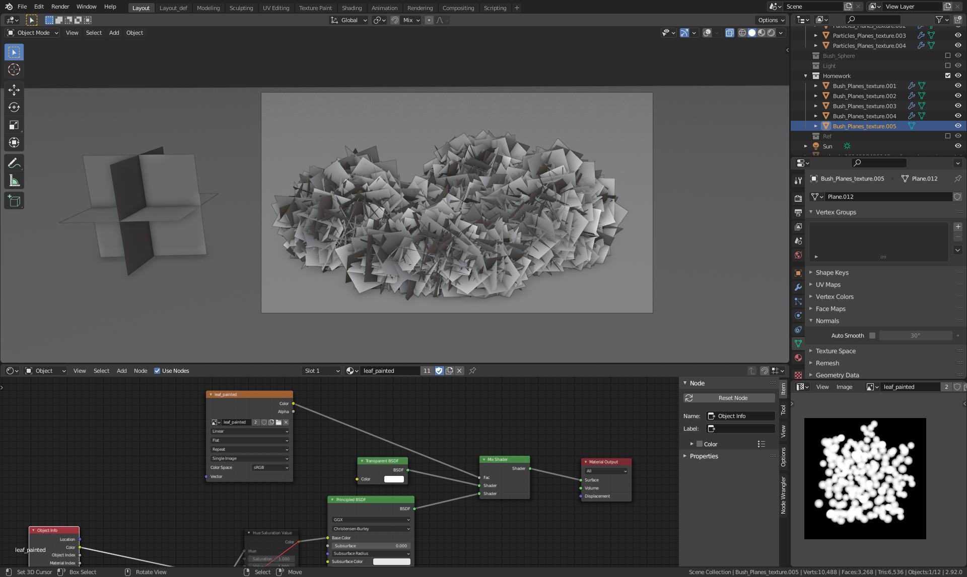Activate the 3D Cursor tool
This screenshot has height=577, width=967.
14,69
